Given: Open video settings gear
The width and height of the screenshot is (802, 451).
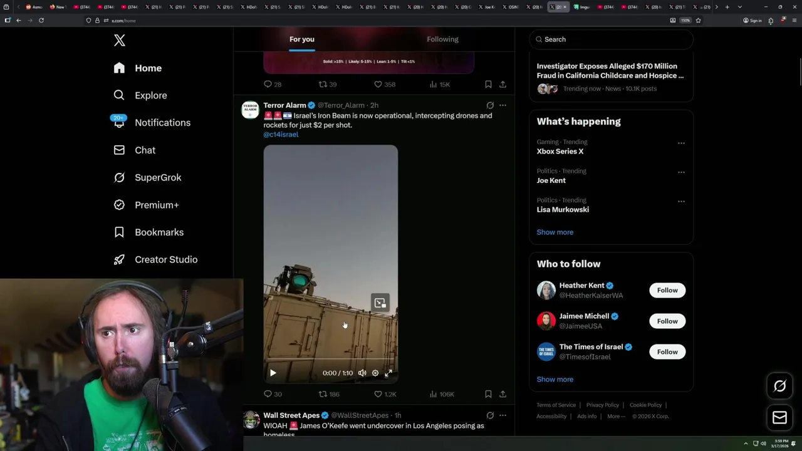Looking at the screenshot, I should pos(375,373).
